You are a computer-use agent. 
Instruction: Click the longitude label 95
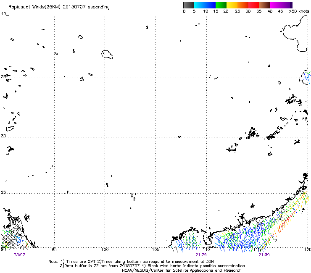(54, 249)
